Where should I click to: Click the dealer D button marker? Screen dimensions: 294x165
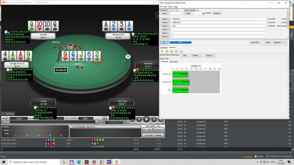[128, 57]
